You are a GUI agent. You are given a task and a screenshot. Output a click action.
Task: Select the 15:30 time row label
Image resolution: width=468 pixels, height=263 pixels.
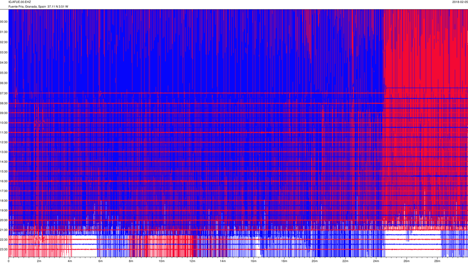coord(4,171)
